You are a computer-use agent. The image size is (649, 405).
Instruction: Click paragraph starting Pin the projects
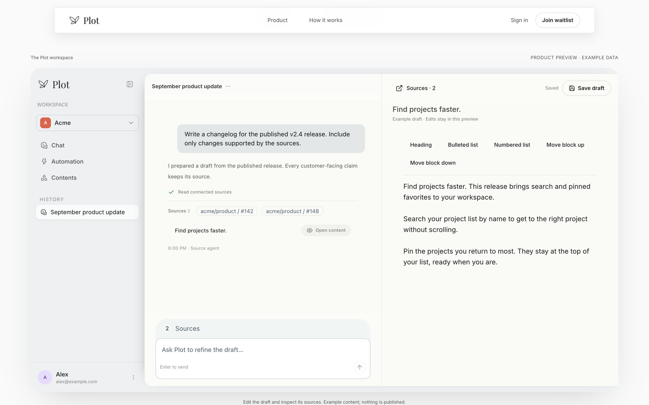coord(496,257)
